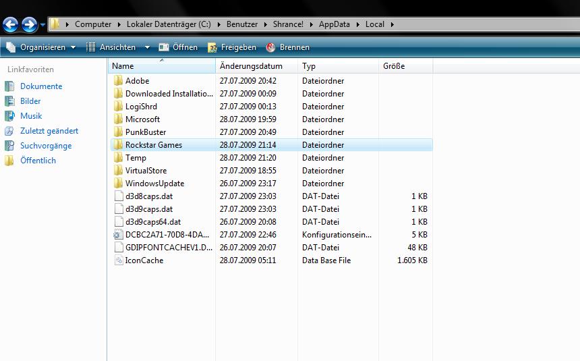Expand arrow after Local breadcrumb
The width and height of the screenshot is (580, 361).
392,25
